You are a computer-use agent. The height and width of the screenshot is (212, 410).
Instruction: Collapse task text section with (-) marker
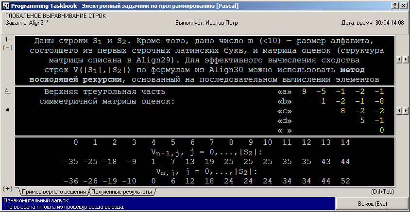[8, 47]
